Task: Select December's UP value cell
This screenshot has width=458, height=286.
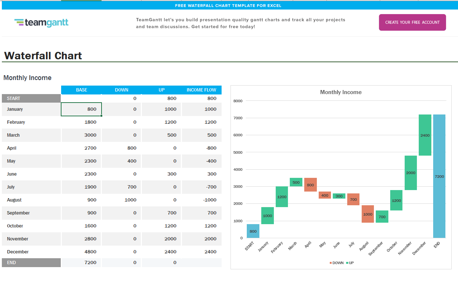Action: coord(162,252)
